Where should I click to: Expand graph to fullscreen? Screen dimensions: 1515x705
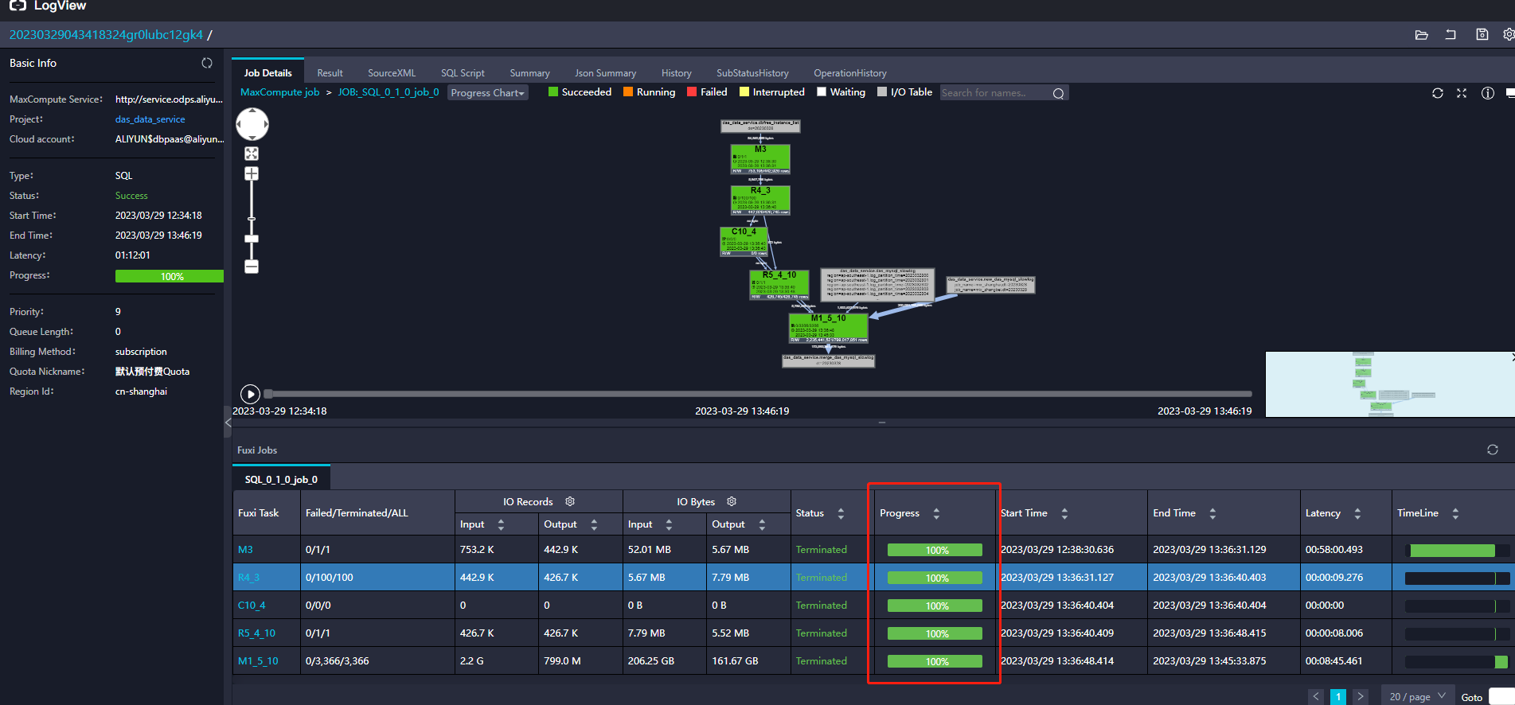1462,93
